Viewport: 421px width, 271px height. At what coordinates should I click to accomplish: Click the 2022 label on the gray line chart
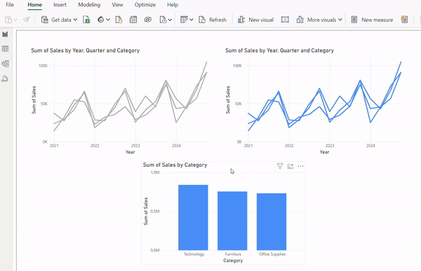click(95, 146)
